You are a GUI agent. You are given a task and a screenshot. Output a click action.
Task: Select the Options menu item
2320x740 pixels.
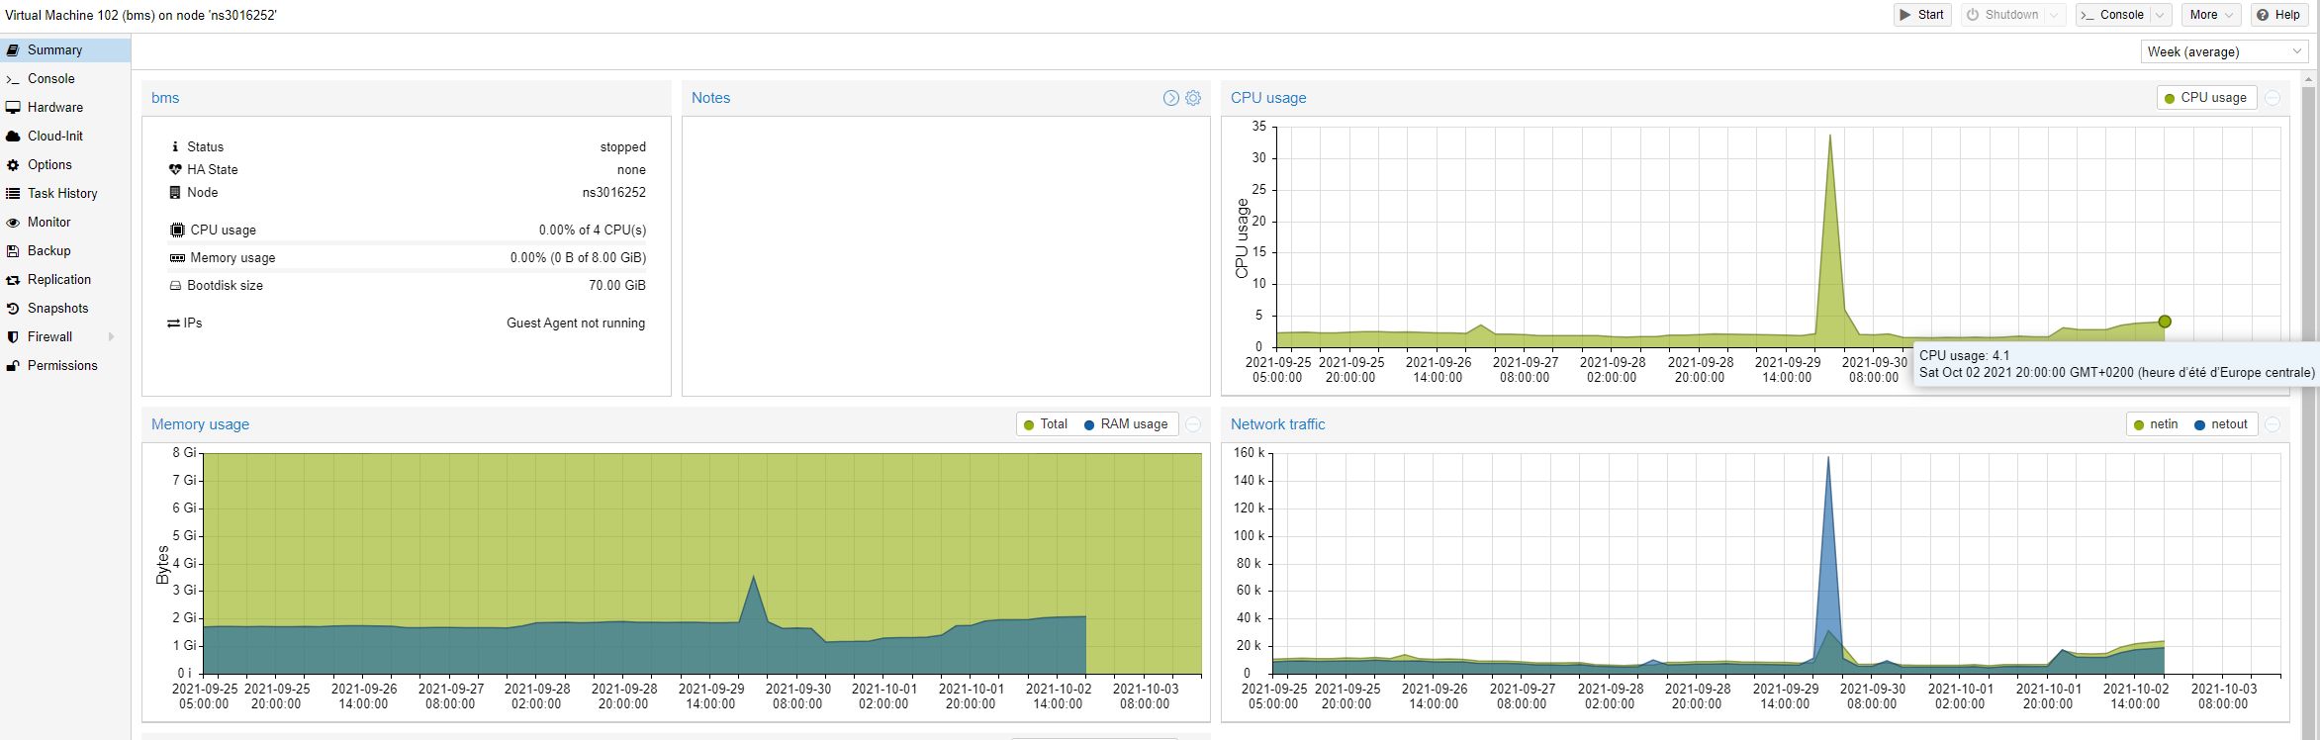[49, 165]
